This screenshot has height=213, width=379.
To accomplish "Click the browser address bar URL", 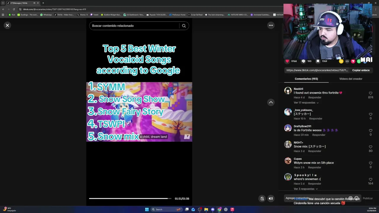I will tap(55, 9).
